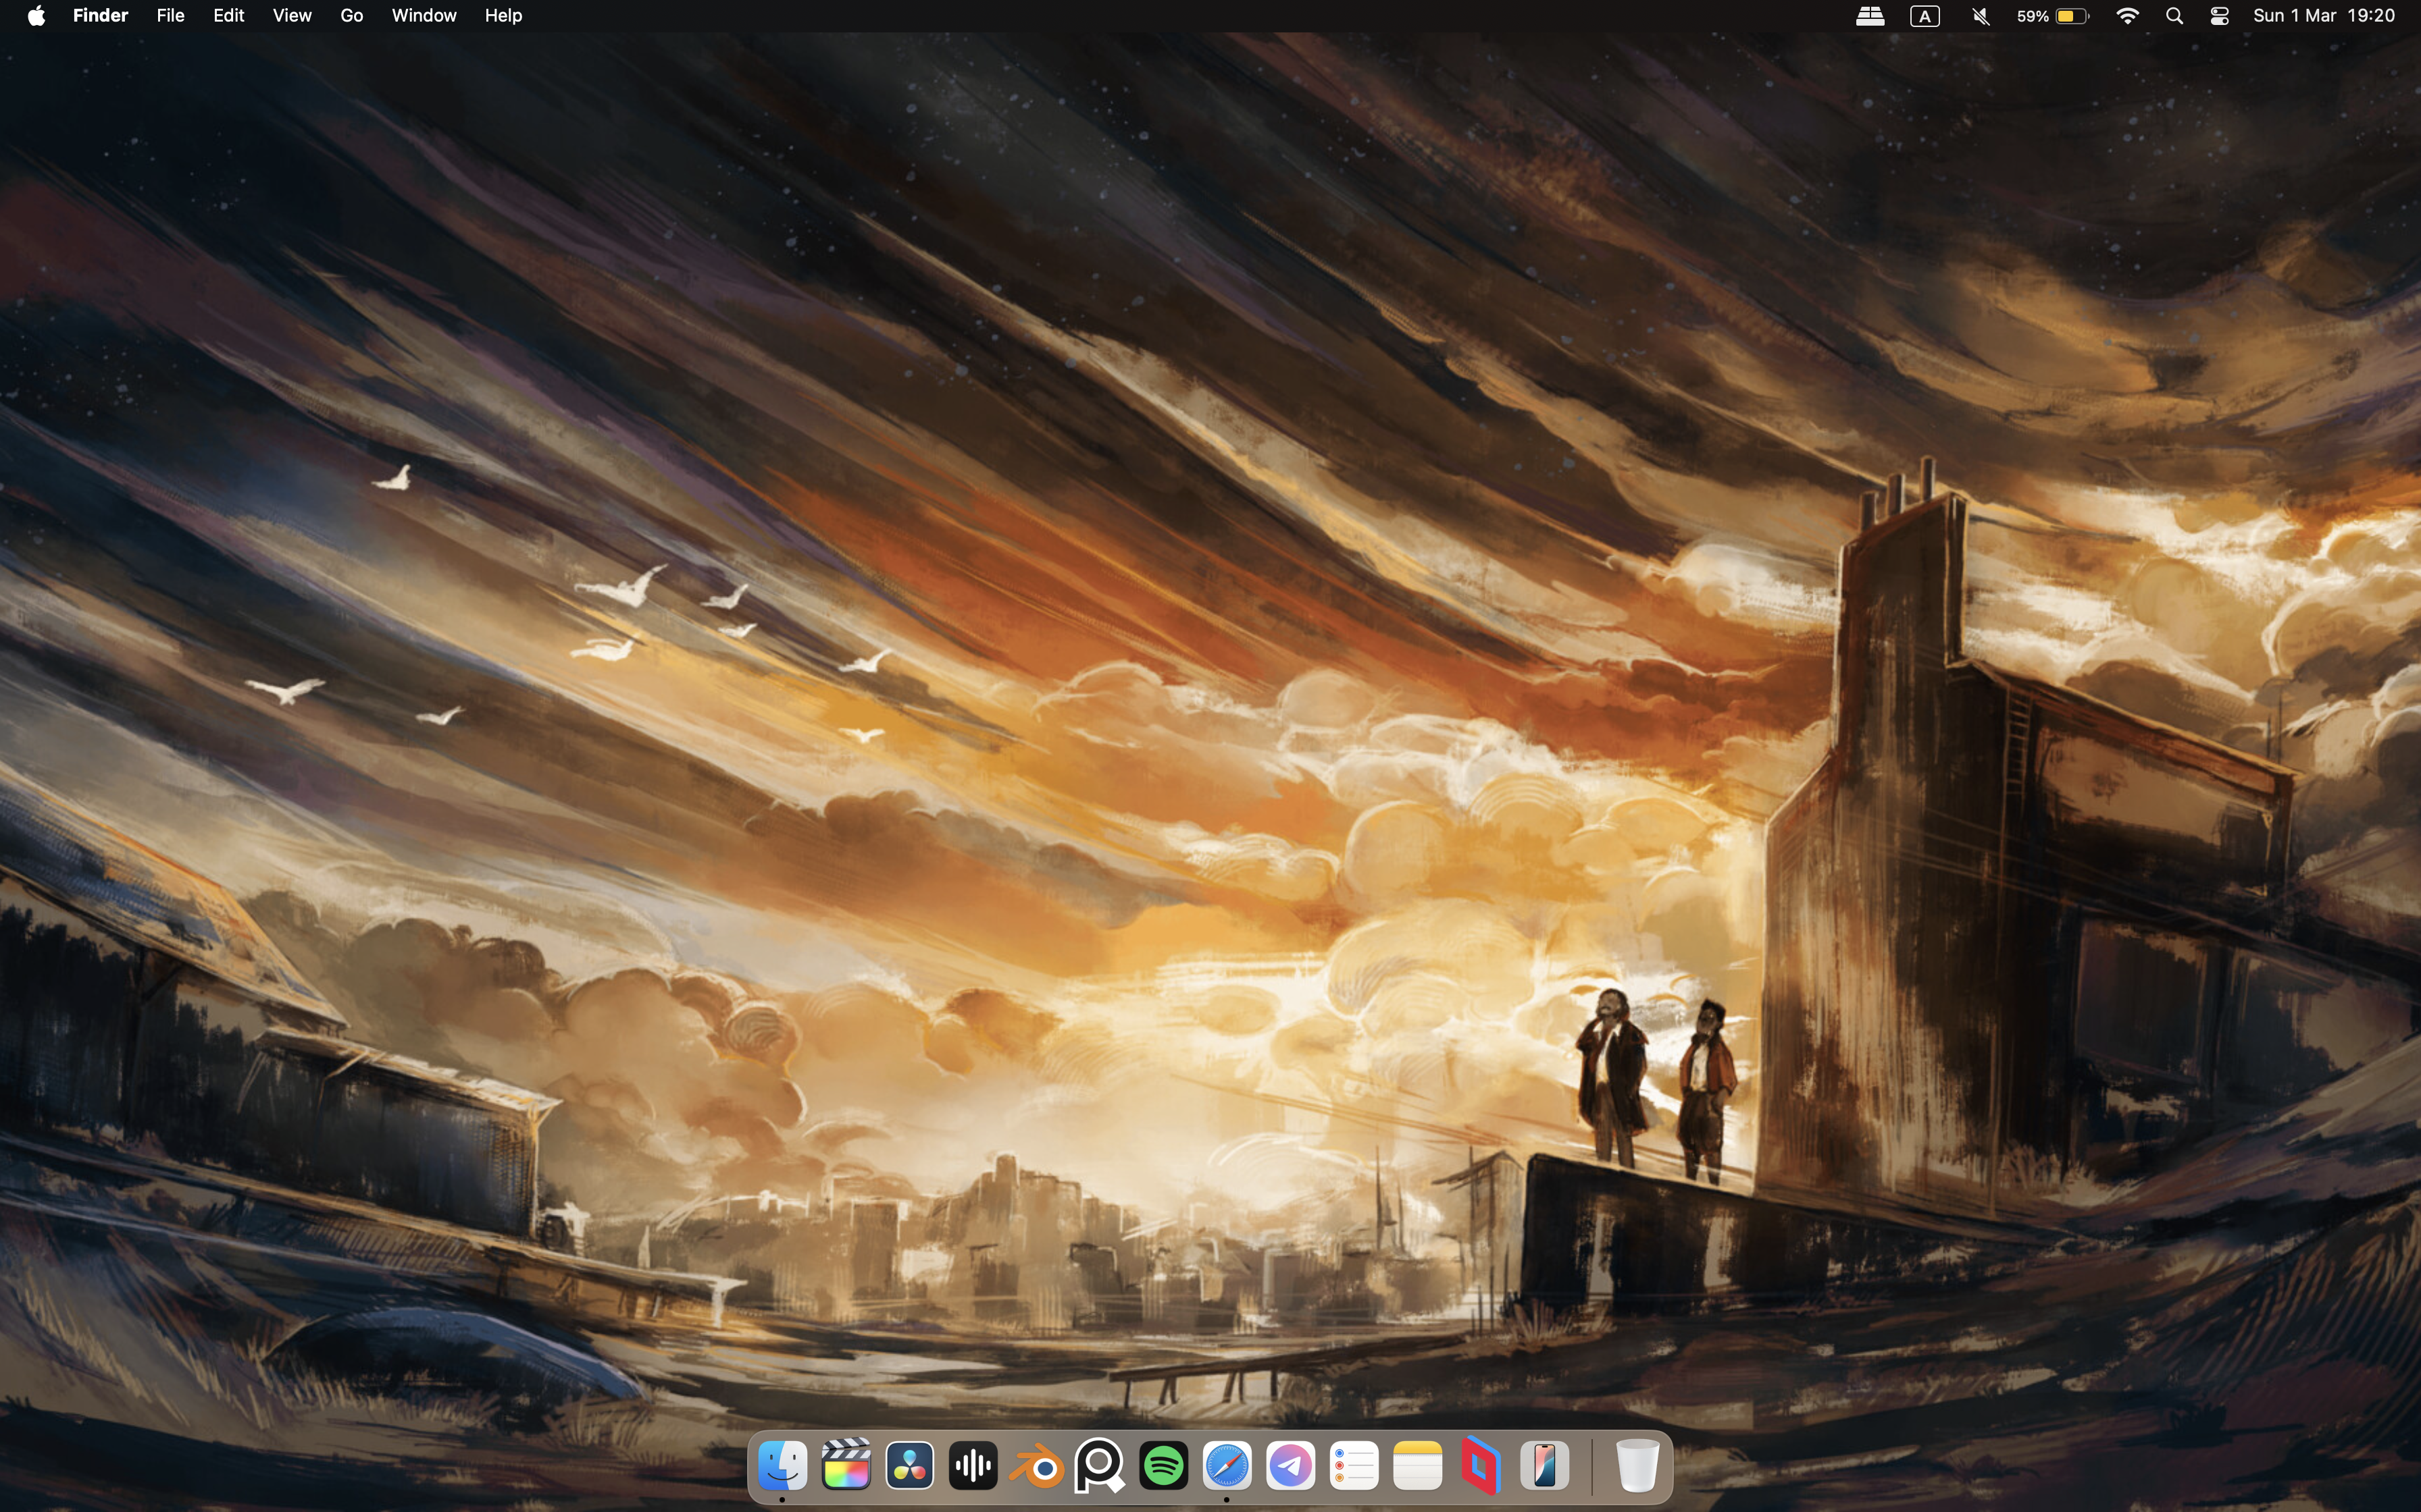This screenshot has width=2421, height=1512.
Task: Expand the battery 59% status menu
Action: (2053, 16)
